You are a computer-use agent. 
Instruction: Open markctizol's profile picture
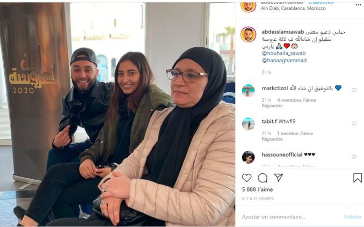point(248,91)
